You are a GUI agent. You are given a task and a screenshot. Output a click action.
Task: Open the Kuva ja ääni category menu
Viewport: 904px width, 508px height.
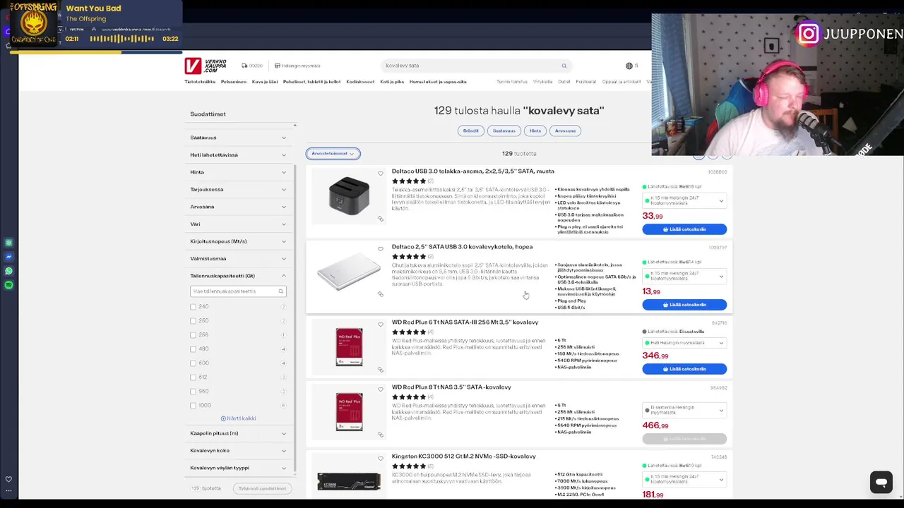[x=265, y=82]
